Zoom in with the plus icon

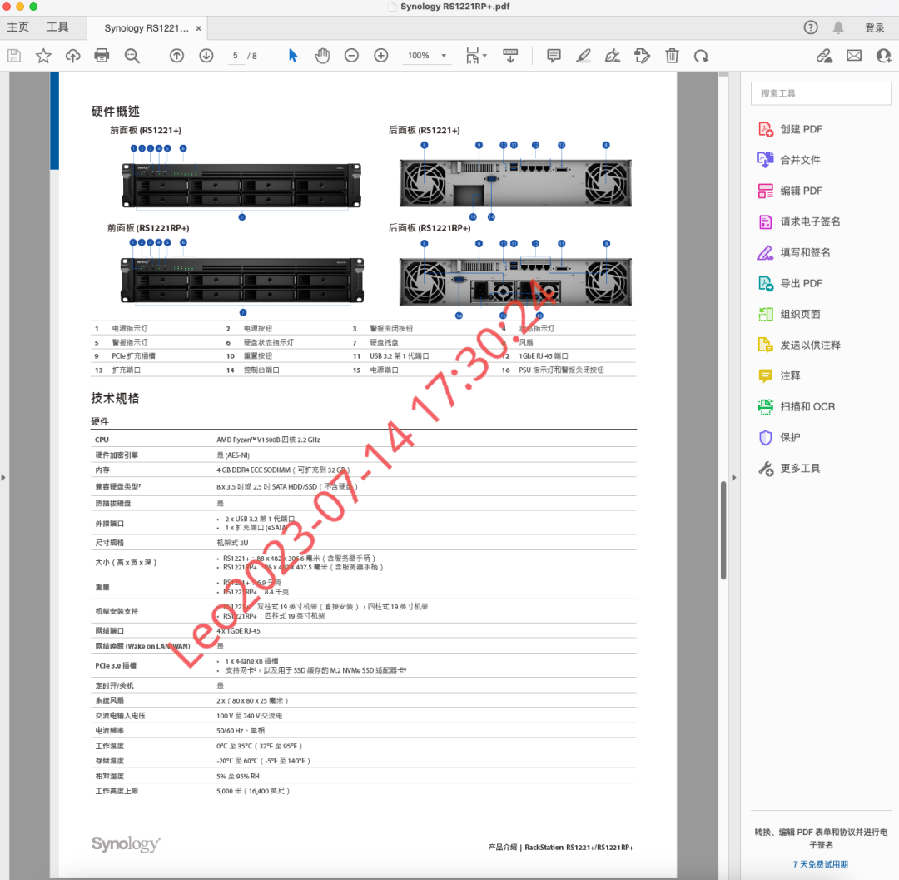[x=381, y=56]
